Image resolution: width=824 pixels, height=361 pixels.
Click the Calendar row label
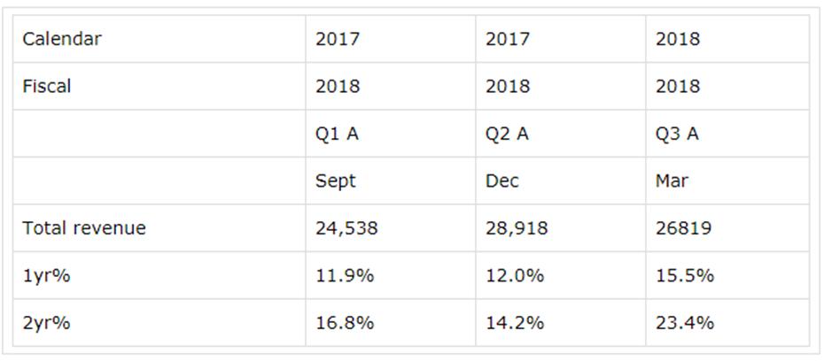(x=62, y=39)
